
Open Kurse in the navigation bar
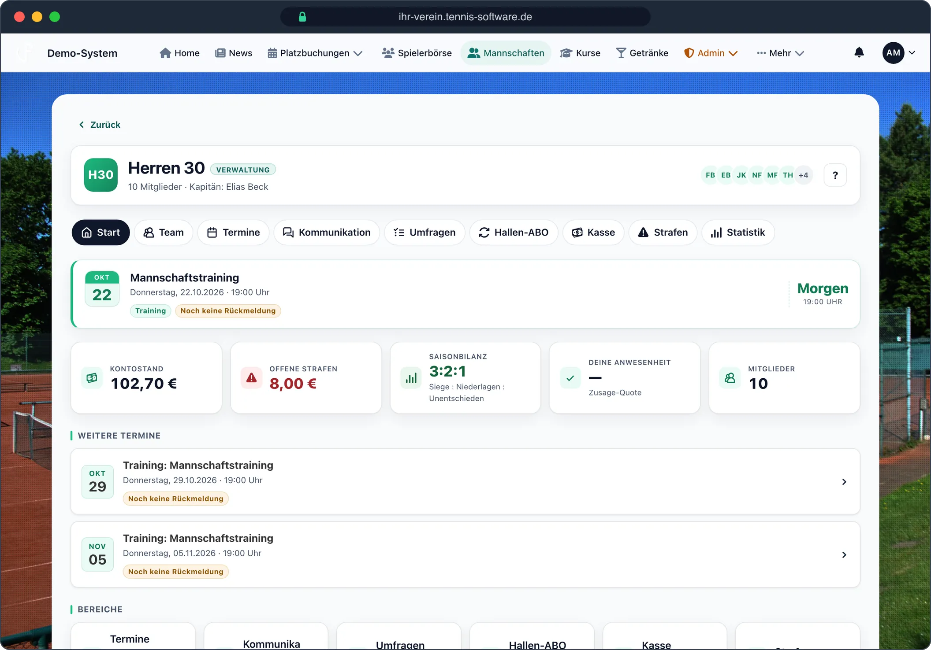pyautogui.click(x=580, y=53)
